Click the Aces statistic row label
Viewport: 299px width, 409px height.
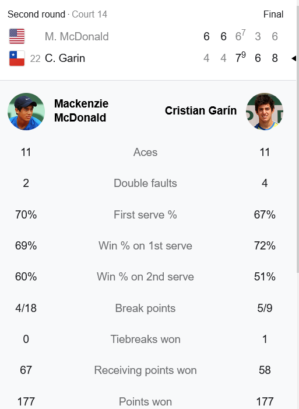click(x=145, y=152)
